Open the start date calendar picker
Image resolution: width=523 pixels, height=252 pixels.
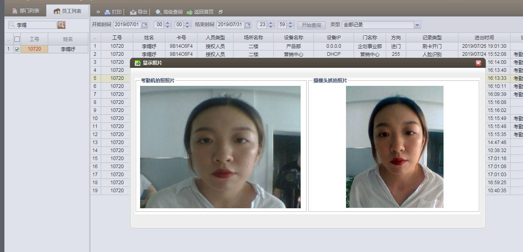coord(144,25)
